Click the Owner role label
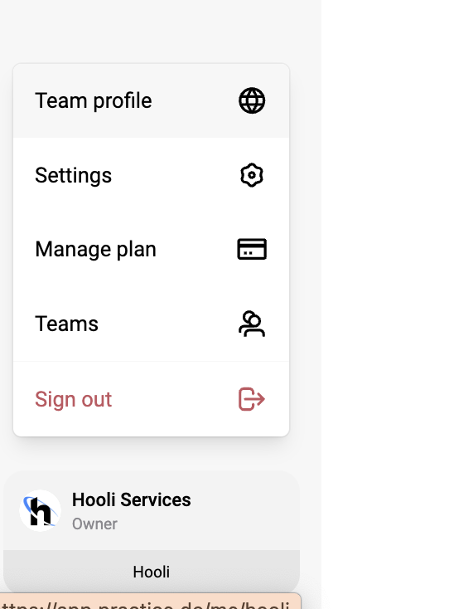Screen dimensions: 449x609 pos(94,524)
